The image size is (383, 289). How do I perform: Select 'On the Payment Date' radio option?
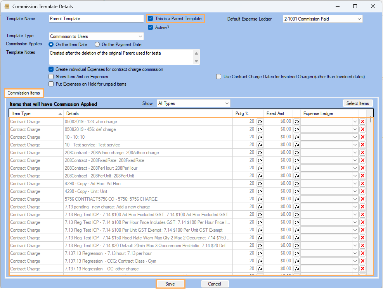point(97,45)
